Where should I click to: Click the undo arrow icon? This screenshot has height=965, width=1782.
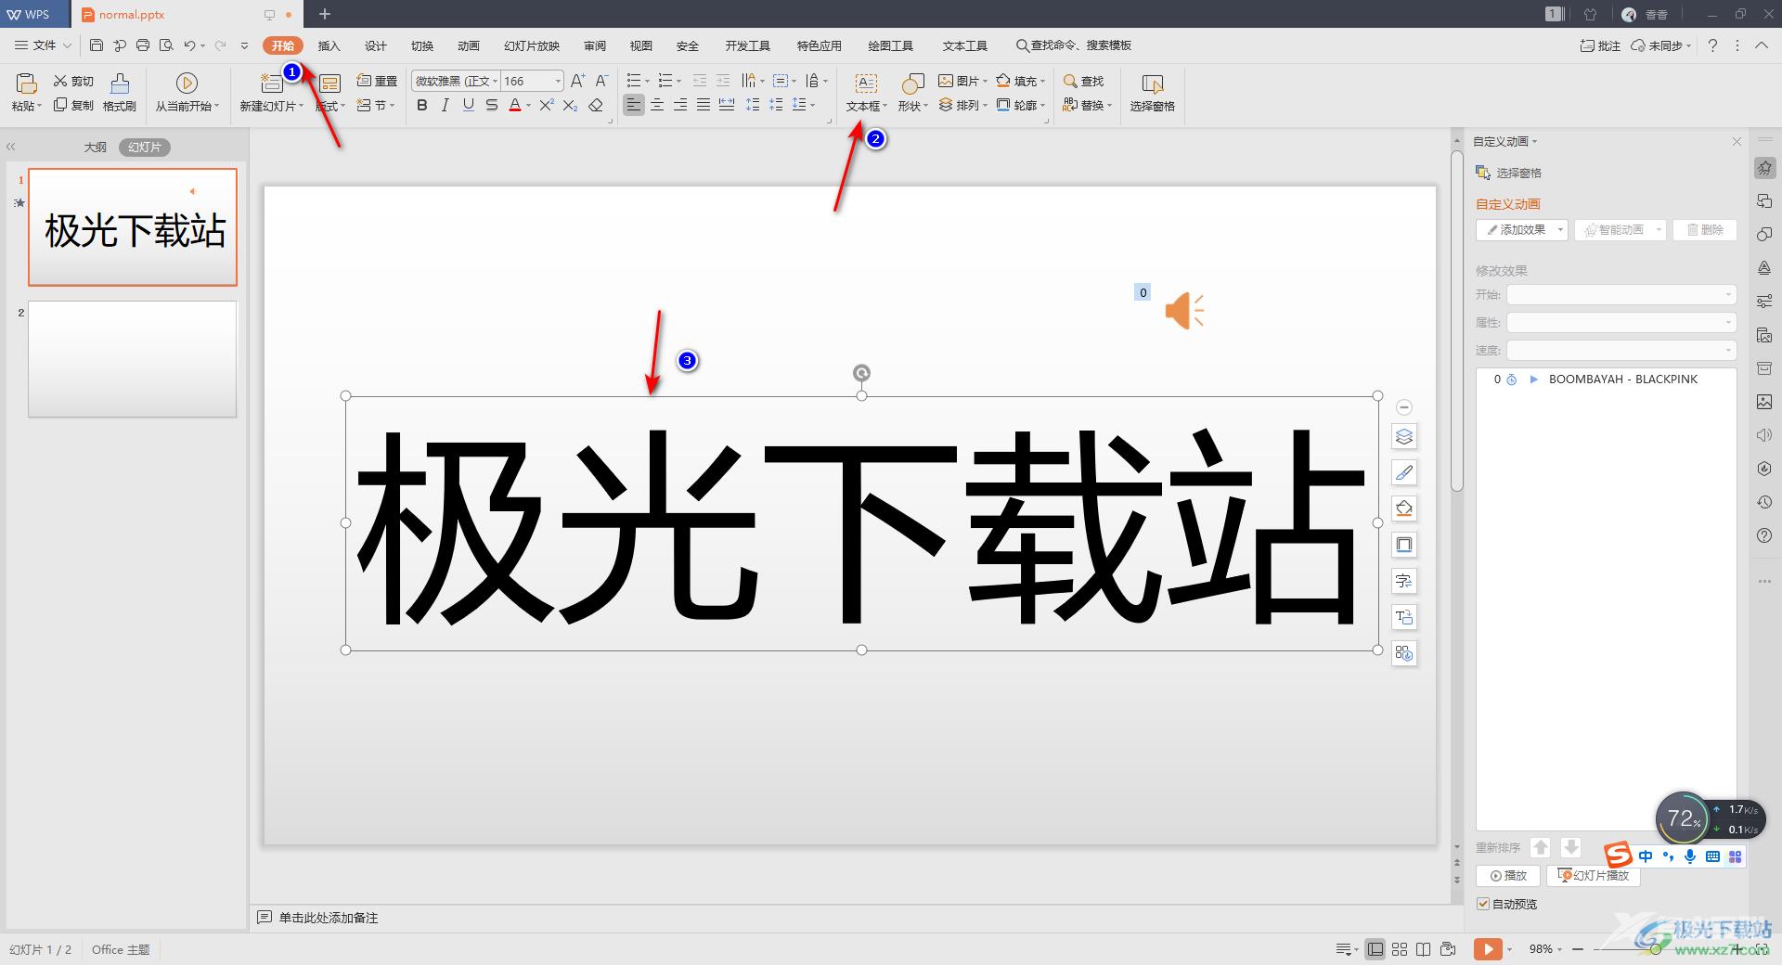(x=189, y=45)
